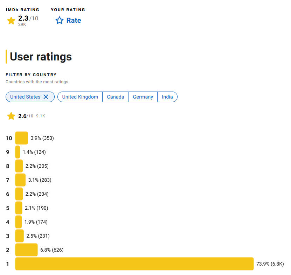
Task: Click the 10-star rating bar
Action: coord(21,138)
